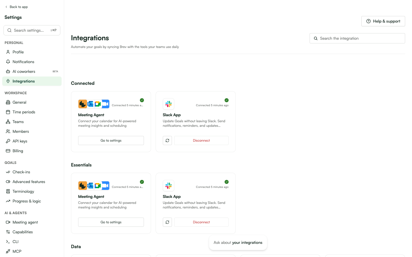Open the Billing settings page

pos(32,151)
